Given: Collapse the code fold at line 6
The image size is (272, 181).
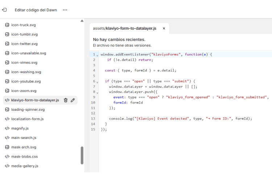Looking at the screenshot, I should 97,82.
